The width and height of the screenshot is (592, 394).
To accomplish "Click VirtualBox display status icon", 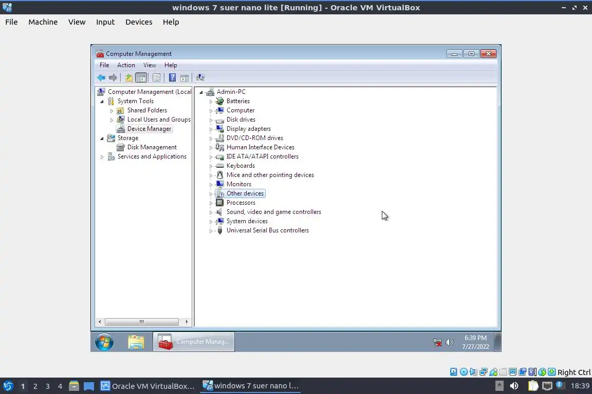I will pyautogui.click(x=513, y=372).
